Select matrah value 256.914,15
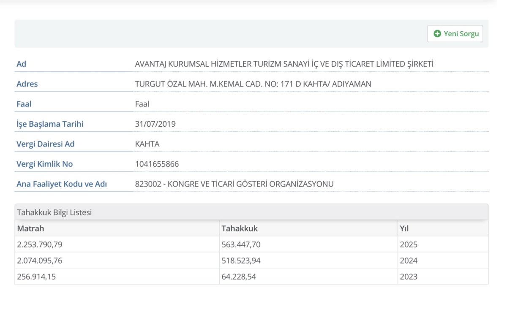Screen dimensions: 507x315 point(37,277)
